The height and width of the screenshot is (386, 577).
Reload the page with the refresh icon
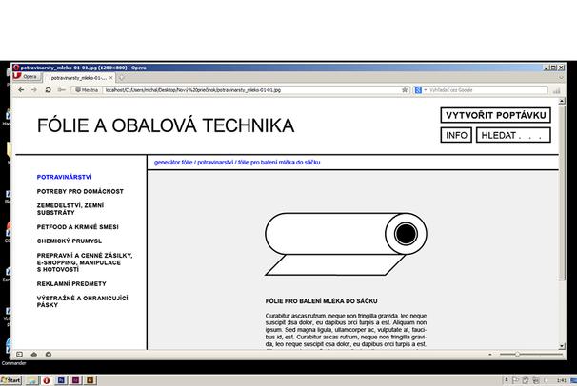pyautogui.click(x=48, y=89)
